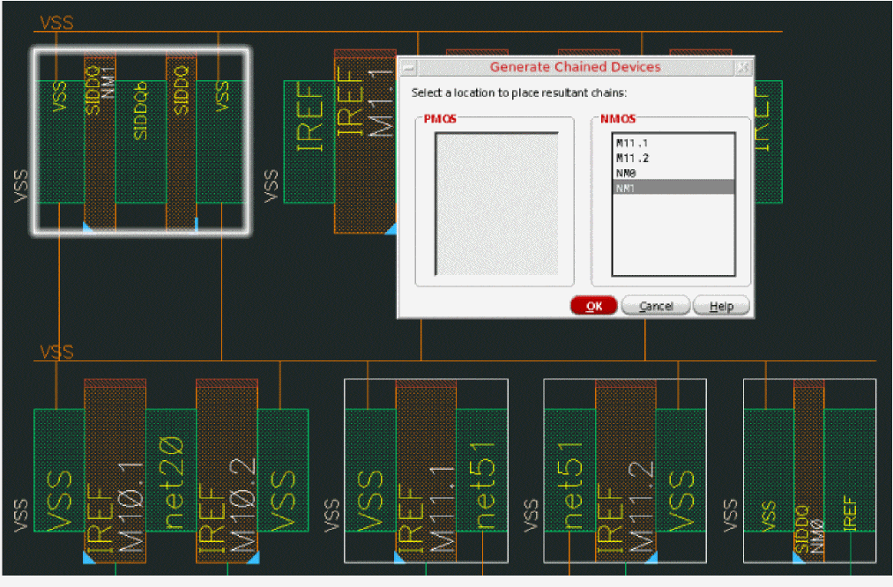Screen dimensions: 893x587
Task: Select the SIDDQ NM0 gate in layout
Action: (x=808, y=471)
